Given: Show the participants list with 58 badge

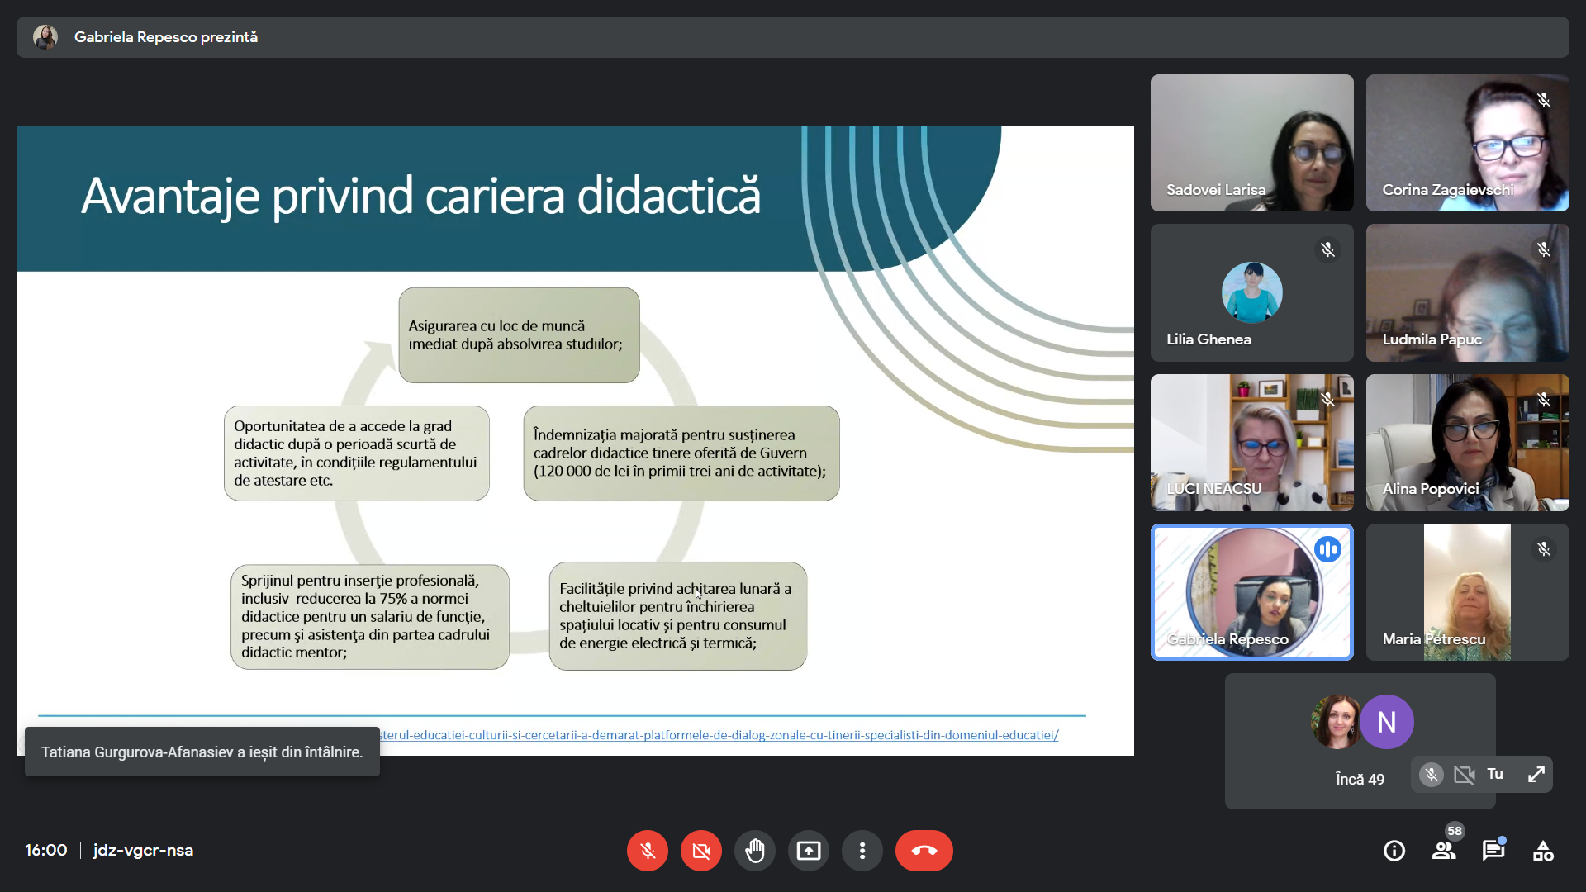Looking at the screenshot, I should click(1444, 851).
